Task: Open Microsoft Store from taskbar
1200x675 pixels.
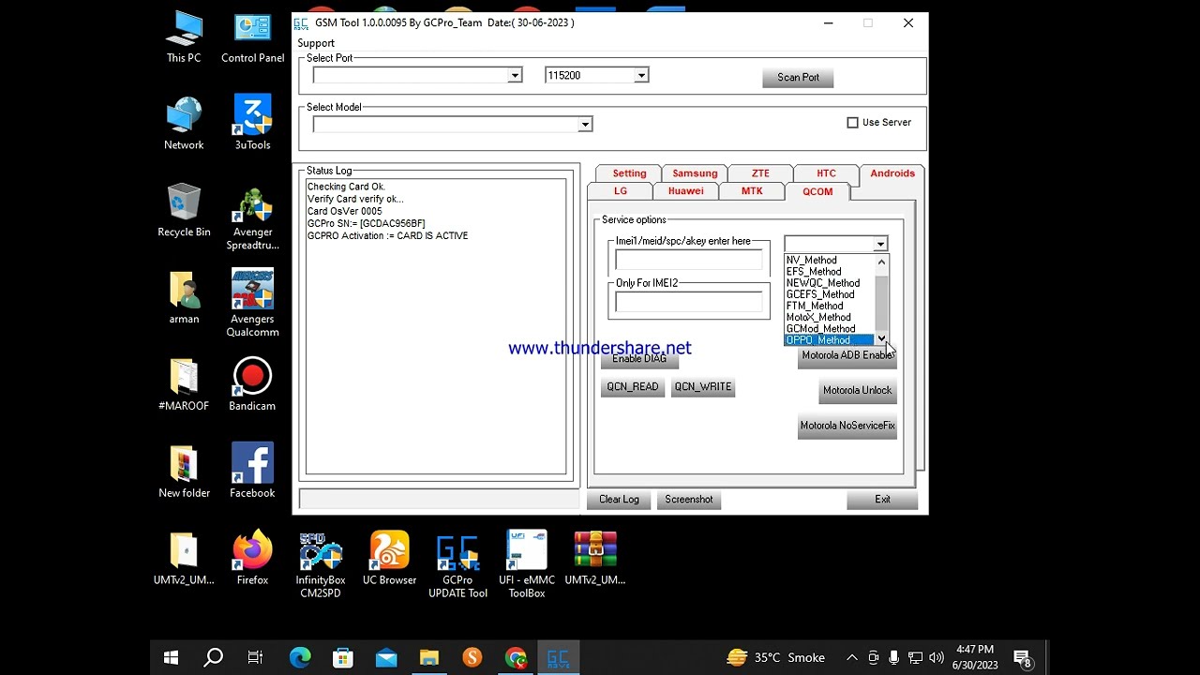Action: (343, 658)
